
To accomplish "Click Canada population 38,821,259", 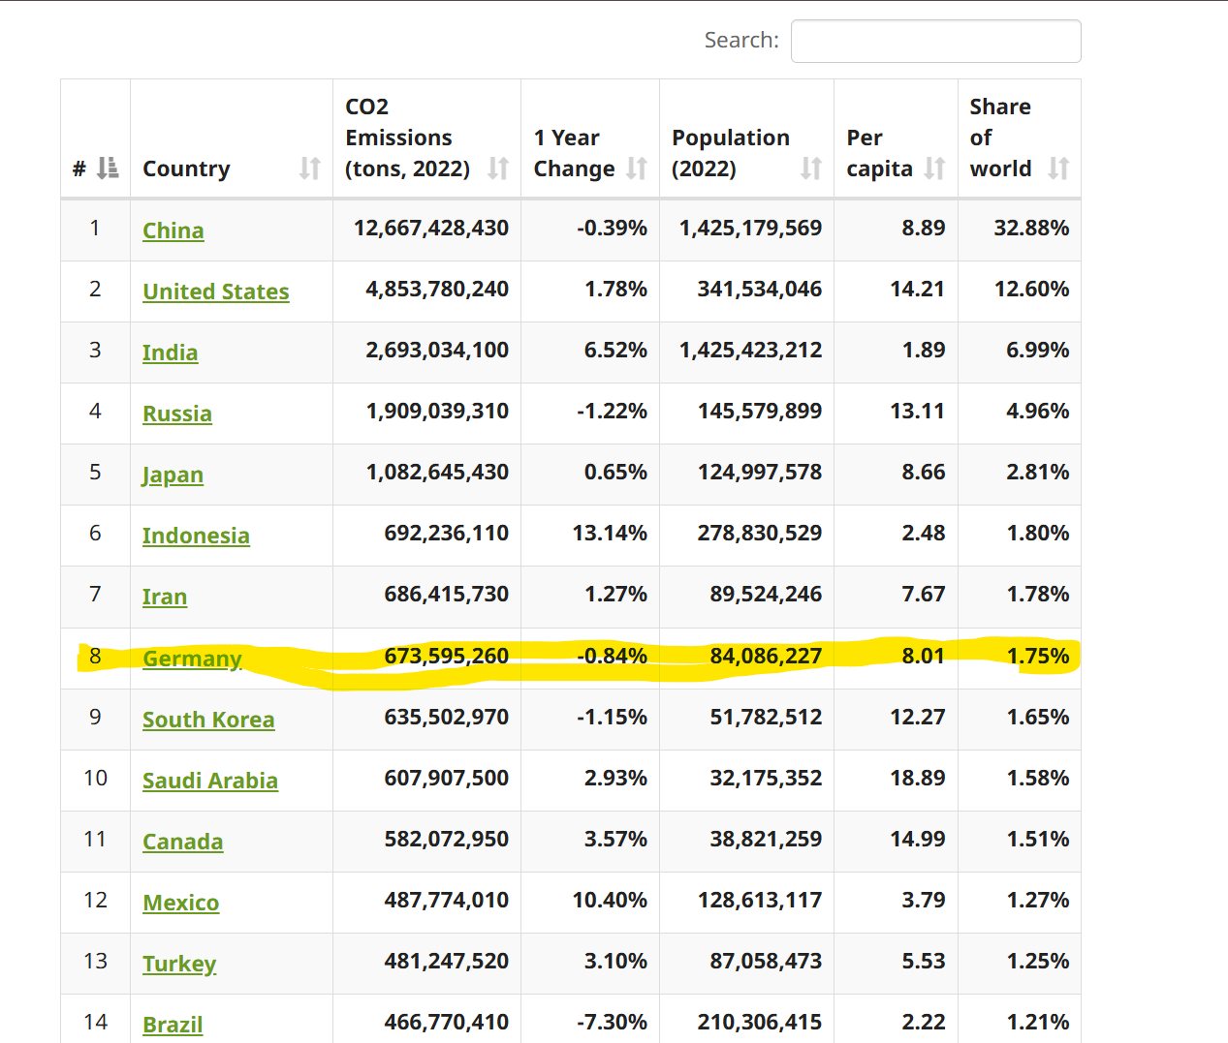I will (766, 839).
